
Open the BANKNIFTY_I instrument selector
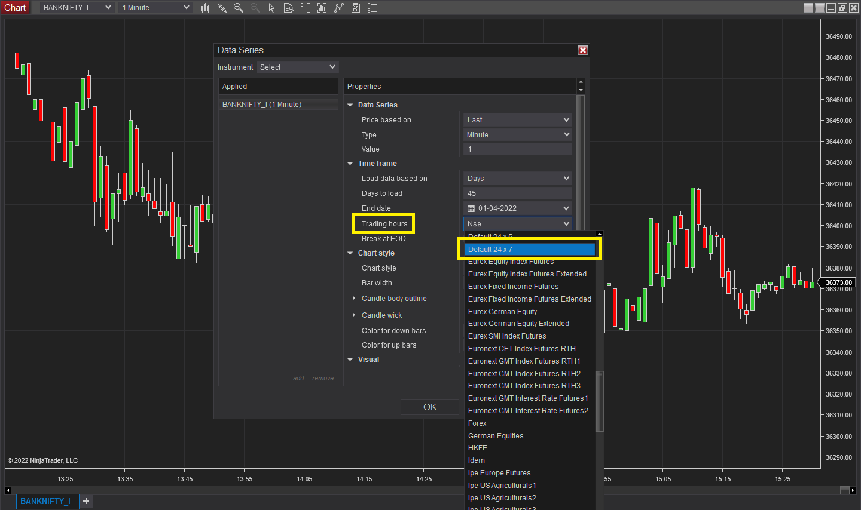tap(77, 8)
